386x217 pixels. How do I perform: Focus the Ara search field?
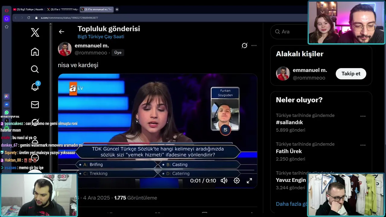(x=289, y=32)
